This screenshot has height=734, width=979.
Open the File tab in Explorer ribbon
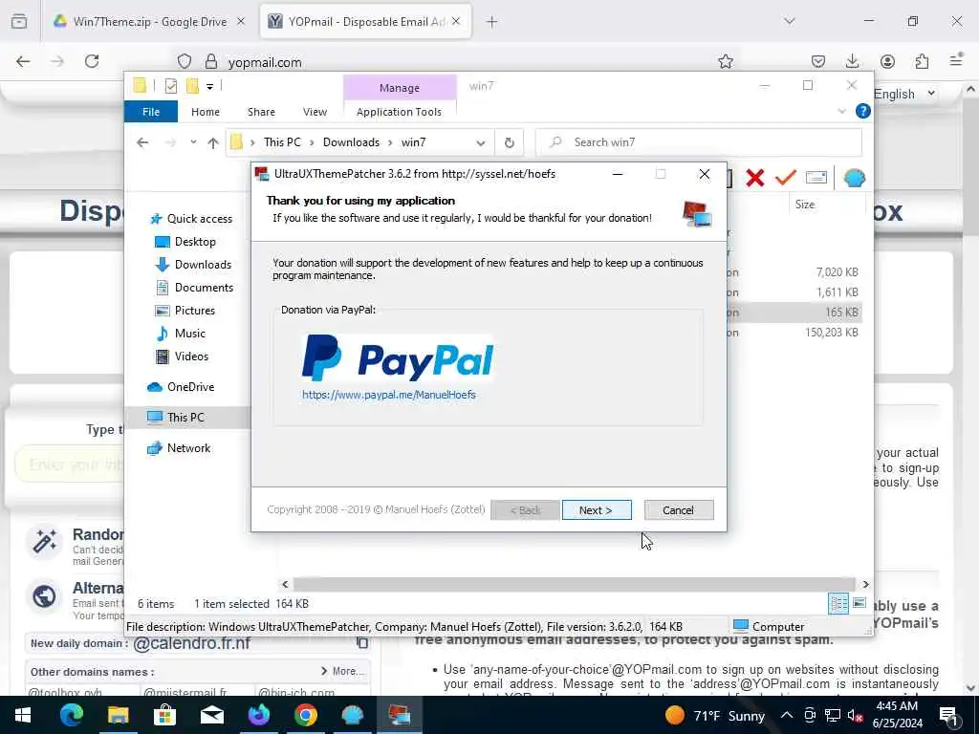(151, 112)
